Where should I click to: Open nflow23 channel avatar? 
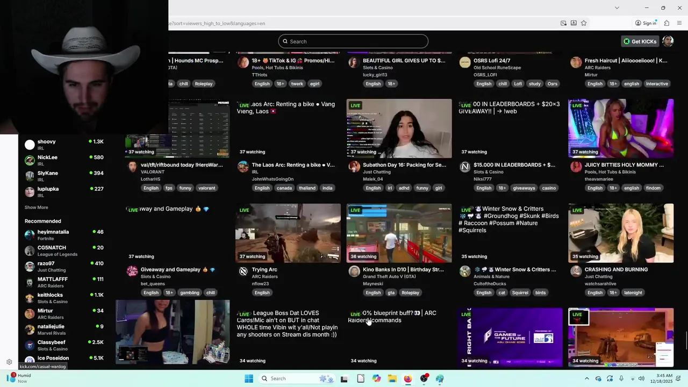click(x=243, y=271)
